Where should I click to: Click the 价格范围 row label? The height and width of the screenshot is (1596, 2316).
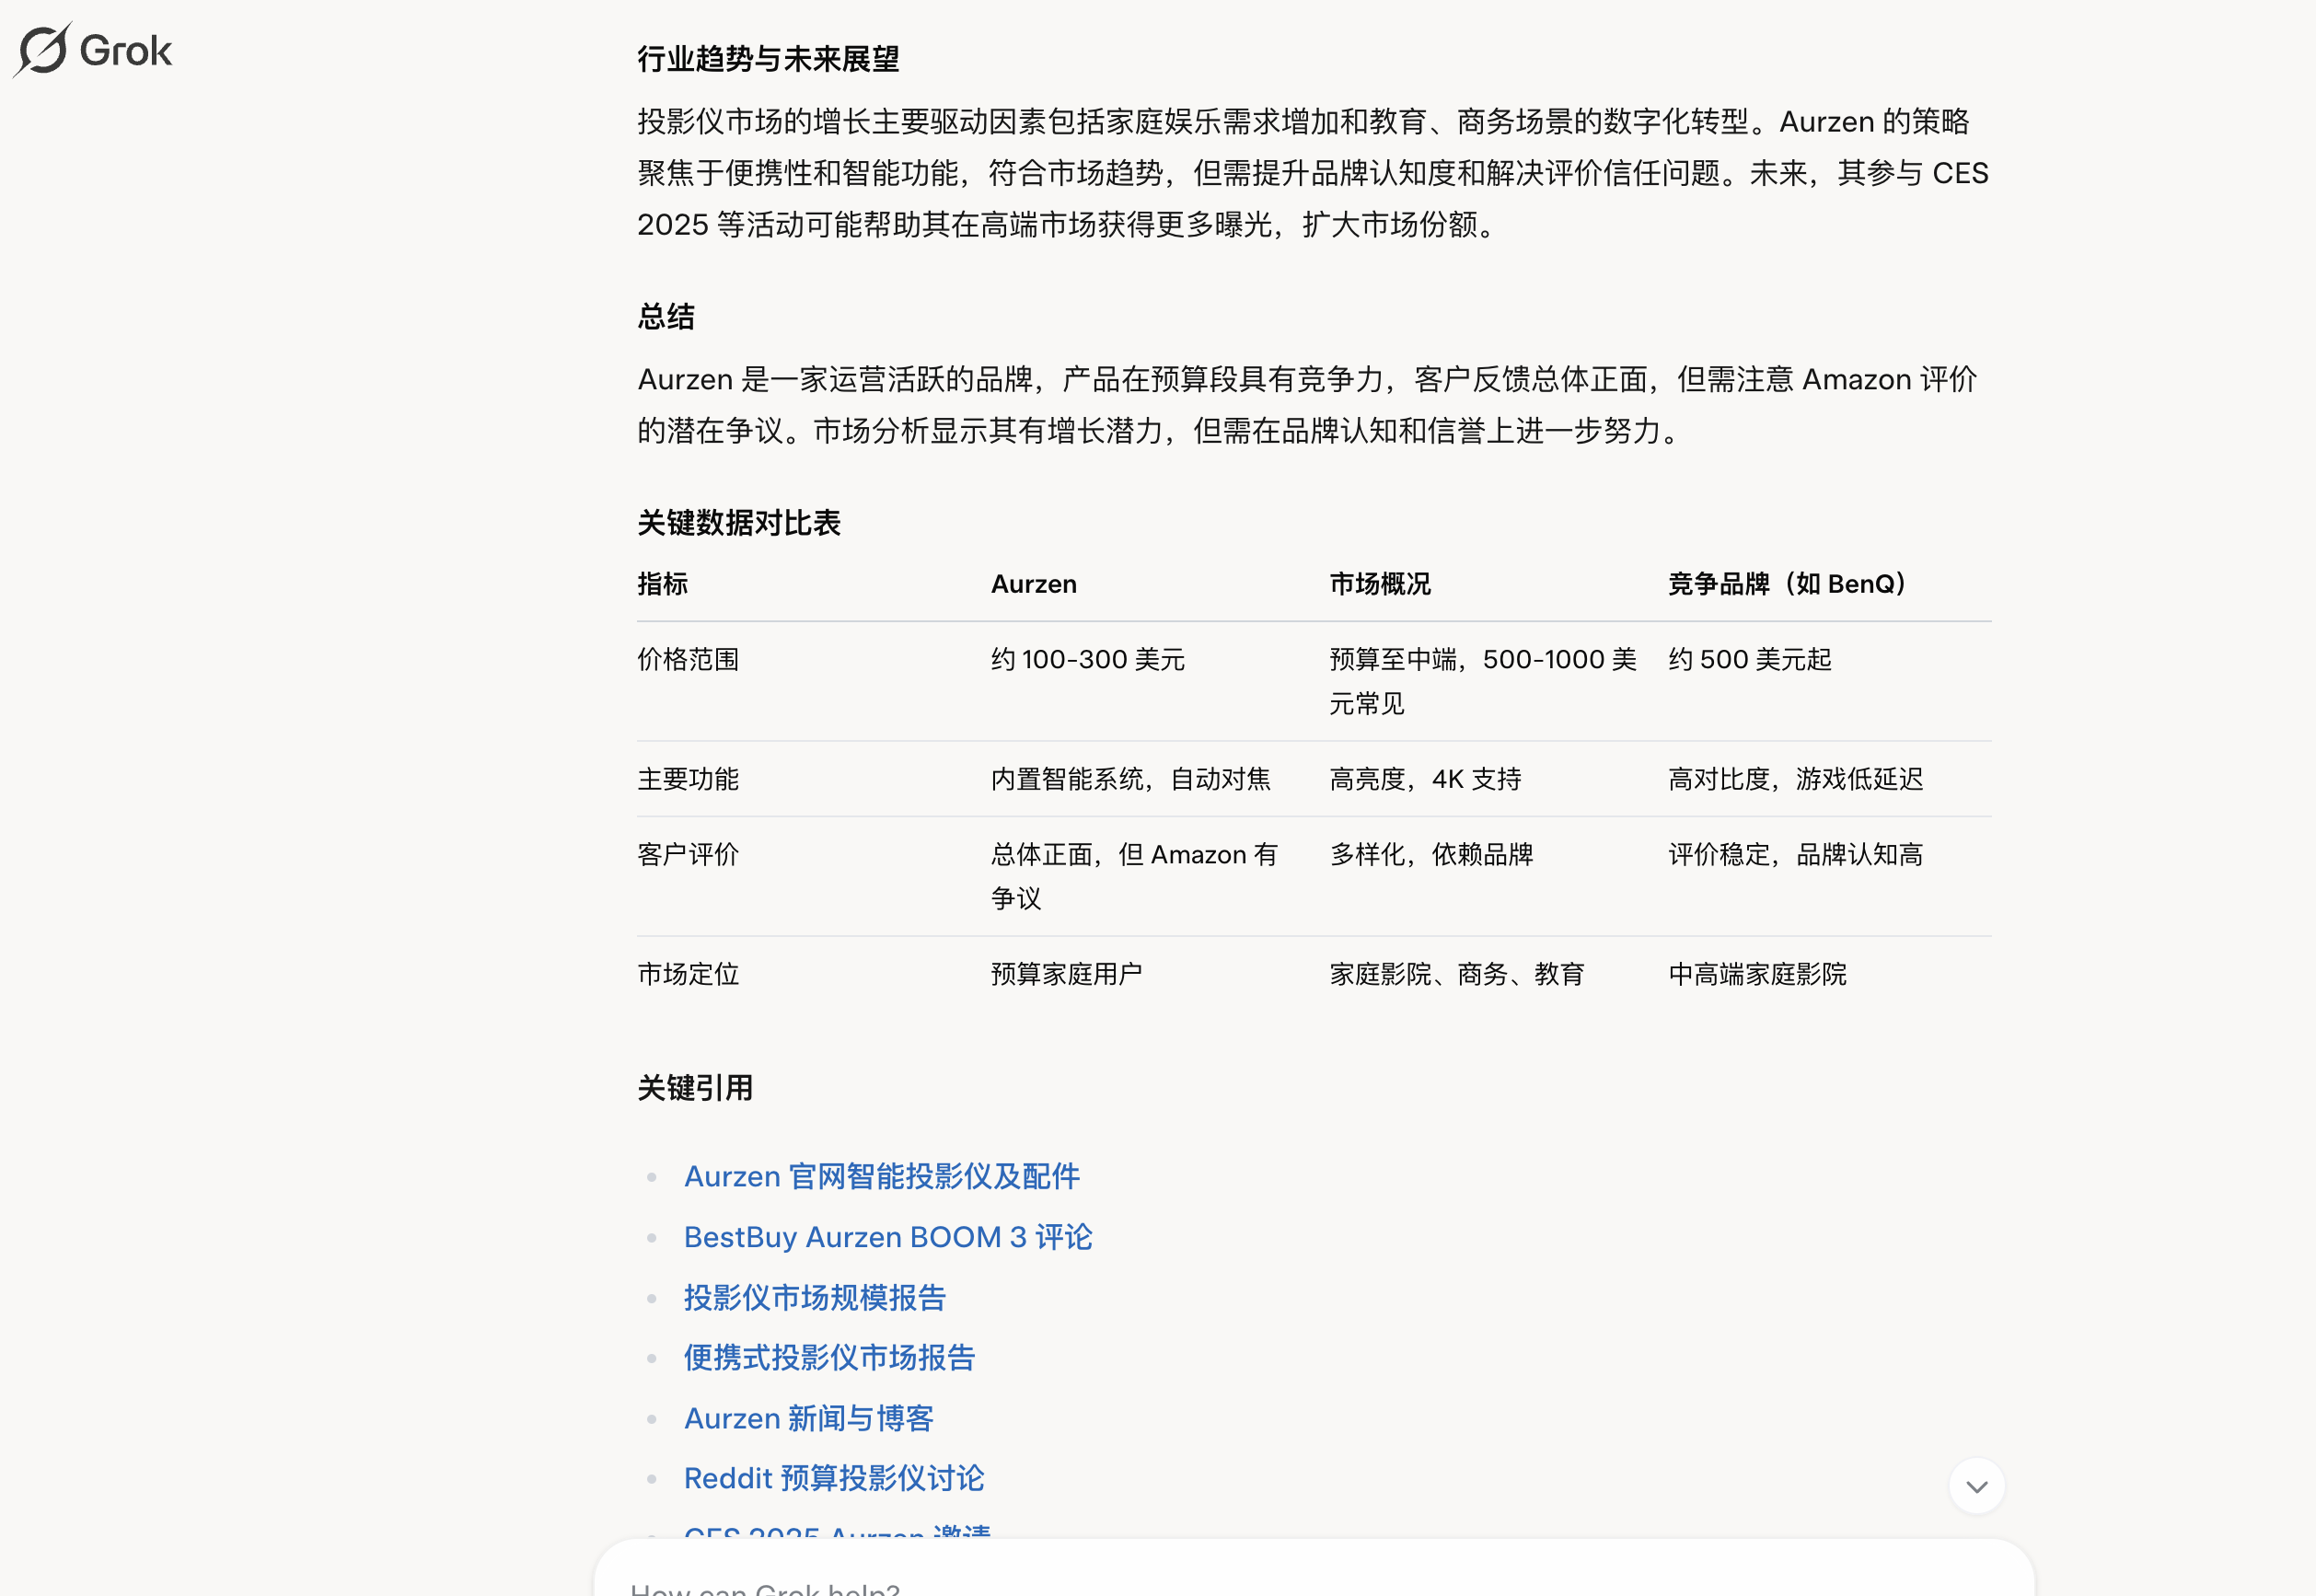pos(688,660)
